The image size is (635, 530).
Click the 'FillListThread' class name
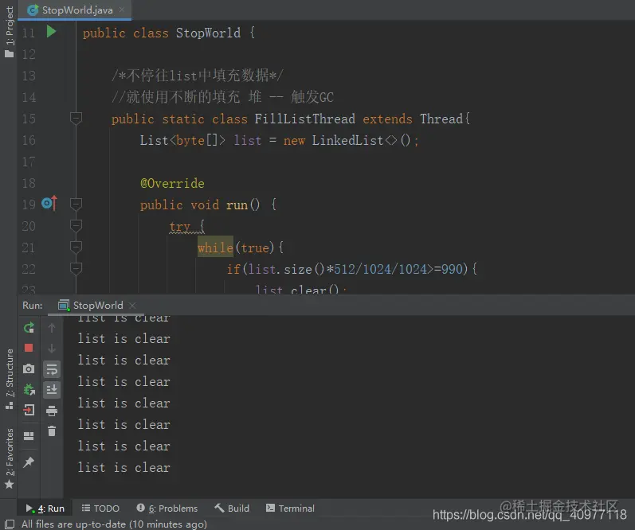pos(304,119)
